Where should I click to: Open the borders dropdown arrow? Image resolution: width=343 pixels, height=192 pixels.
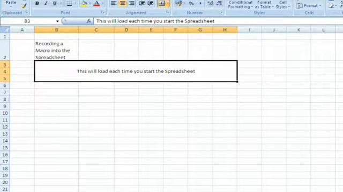click(76, 4)
